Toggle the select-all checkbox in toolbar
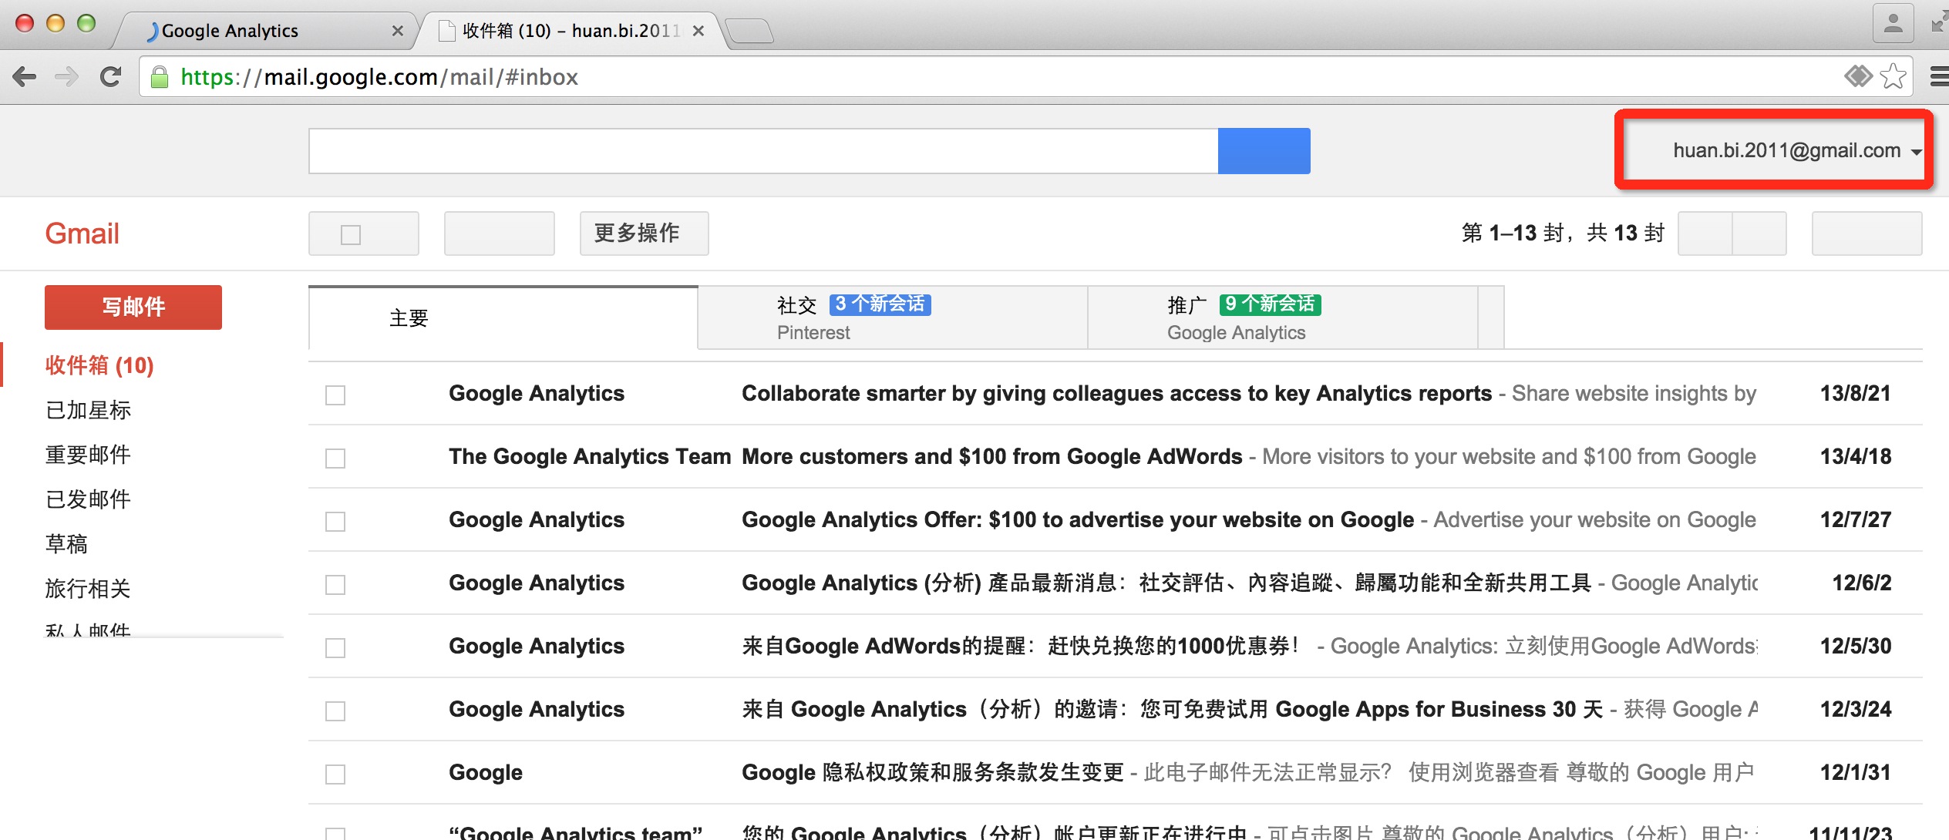The height and width of the screenshot is (840, 1949). pyautogui.click(x=351, y=234)
